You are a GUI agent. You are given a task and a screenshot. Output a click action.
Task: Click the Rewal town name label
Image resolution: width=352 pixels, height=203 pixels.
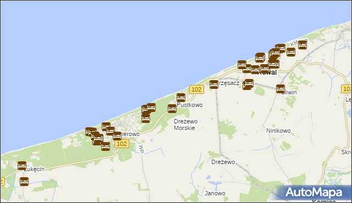tap(267, 72)
